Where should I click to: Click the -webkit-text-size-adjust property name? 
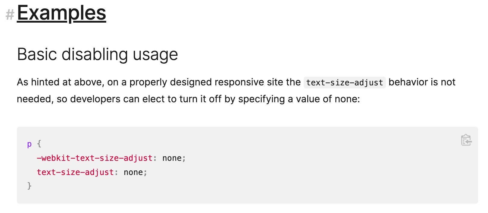pyautogui.click(x=95, y=158)
